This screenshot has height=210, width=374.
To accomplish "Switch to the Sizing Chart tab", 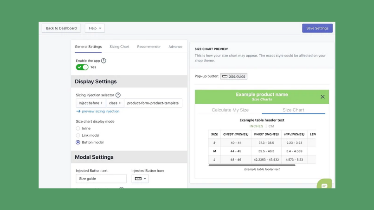I will [x=119, y=47].
